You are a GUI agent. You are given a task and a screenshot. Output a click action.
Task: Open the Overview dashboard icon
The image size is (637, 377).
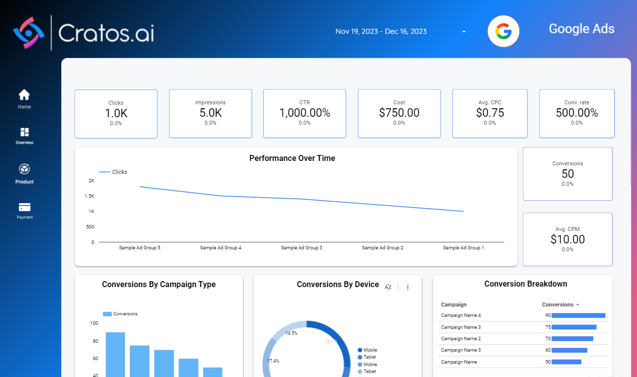click(24, 132)
